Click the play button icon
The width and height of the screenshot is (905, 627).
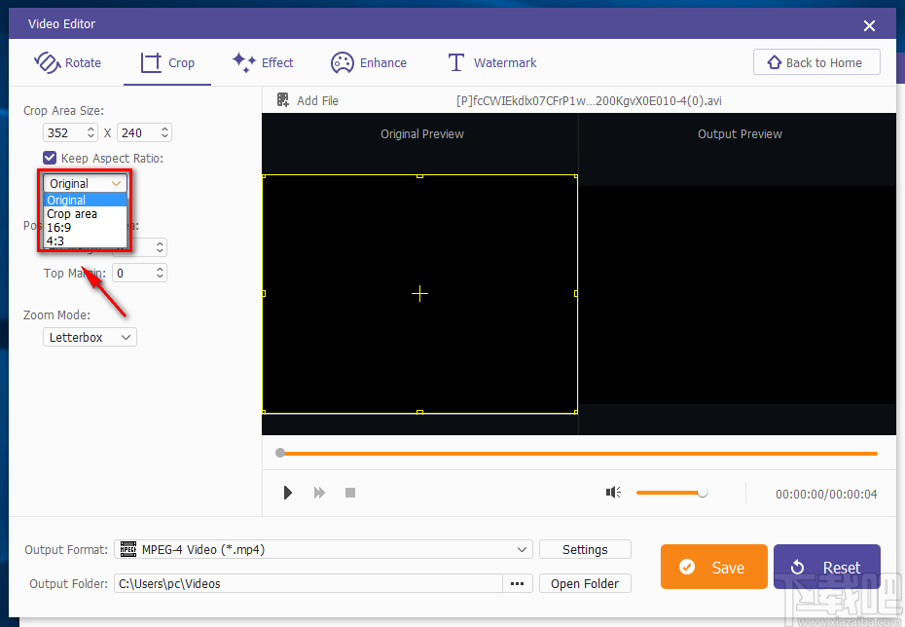(x=288, y=493)
